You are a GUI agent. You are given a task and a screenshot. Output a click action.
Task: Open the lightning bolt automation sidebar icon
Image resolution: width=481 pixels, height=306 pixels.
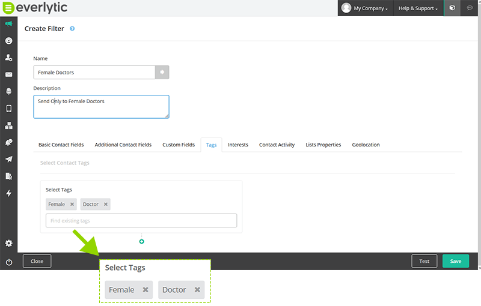(x=8, y=193)
